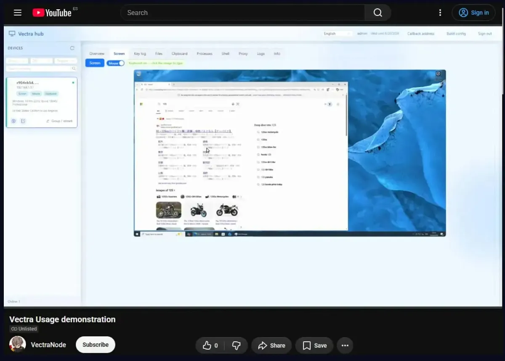
Task: Click the Sign out link in Vectra hub
Action: 485,34
